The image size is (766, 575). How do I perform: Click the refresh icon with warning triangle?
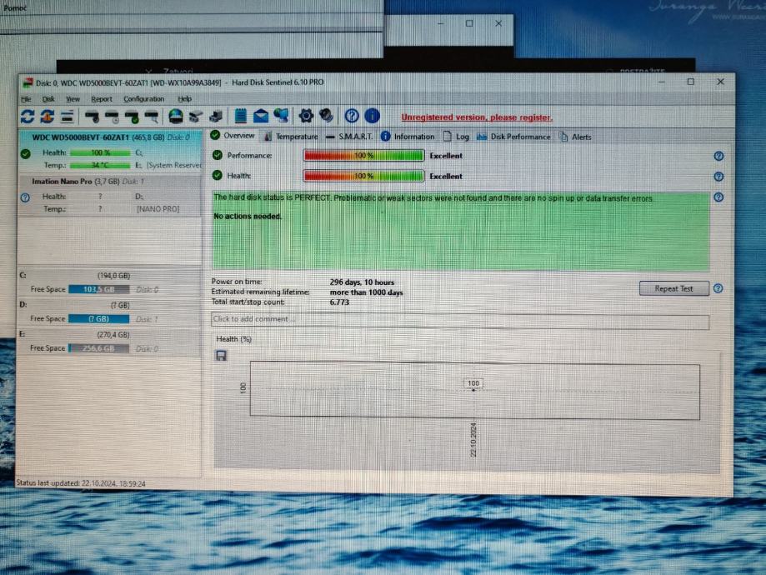(48, 117)
